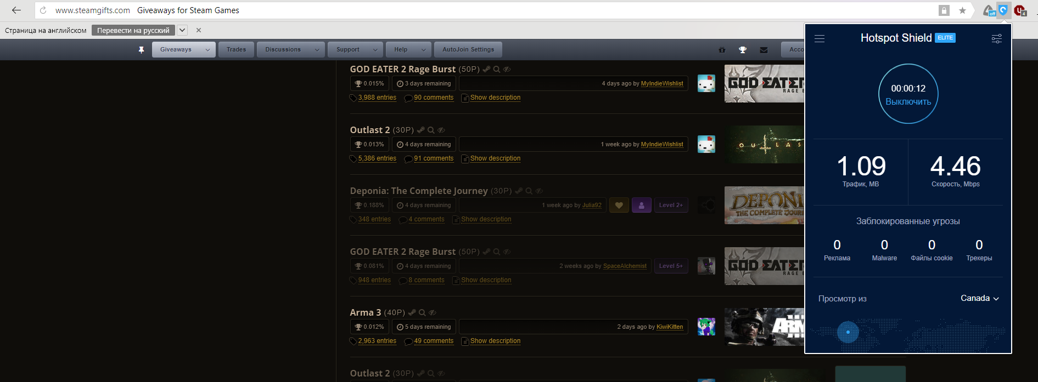Click the heart wishlist icon on Deponia
Viewport: 1038px width, 382px height.
tap(619, 205)
